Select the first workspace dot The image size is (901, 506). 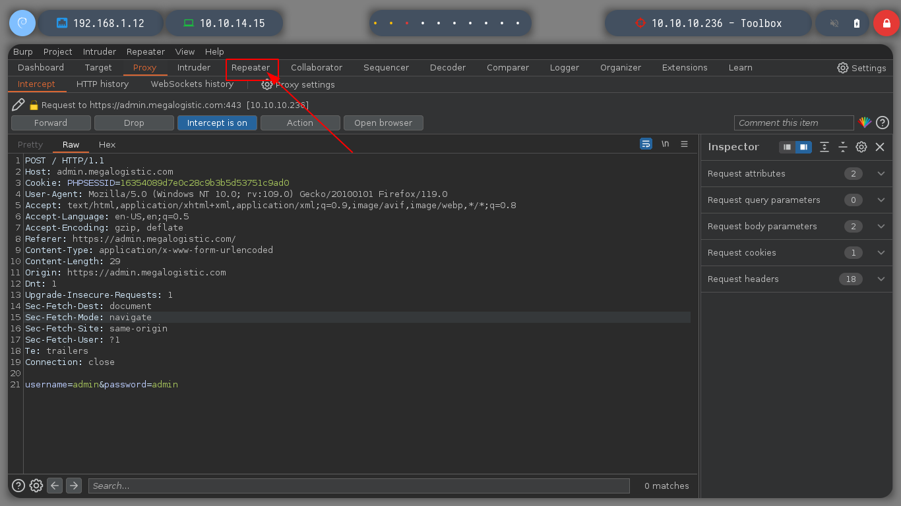[x=375, y=23]
